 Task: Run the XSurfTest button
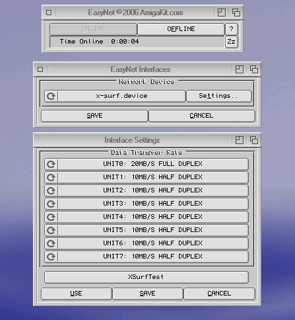[x=147, y=277]
